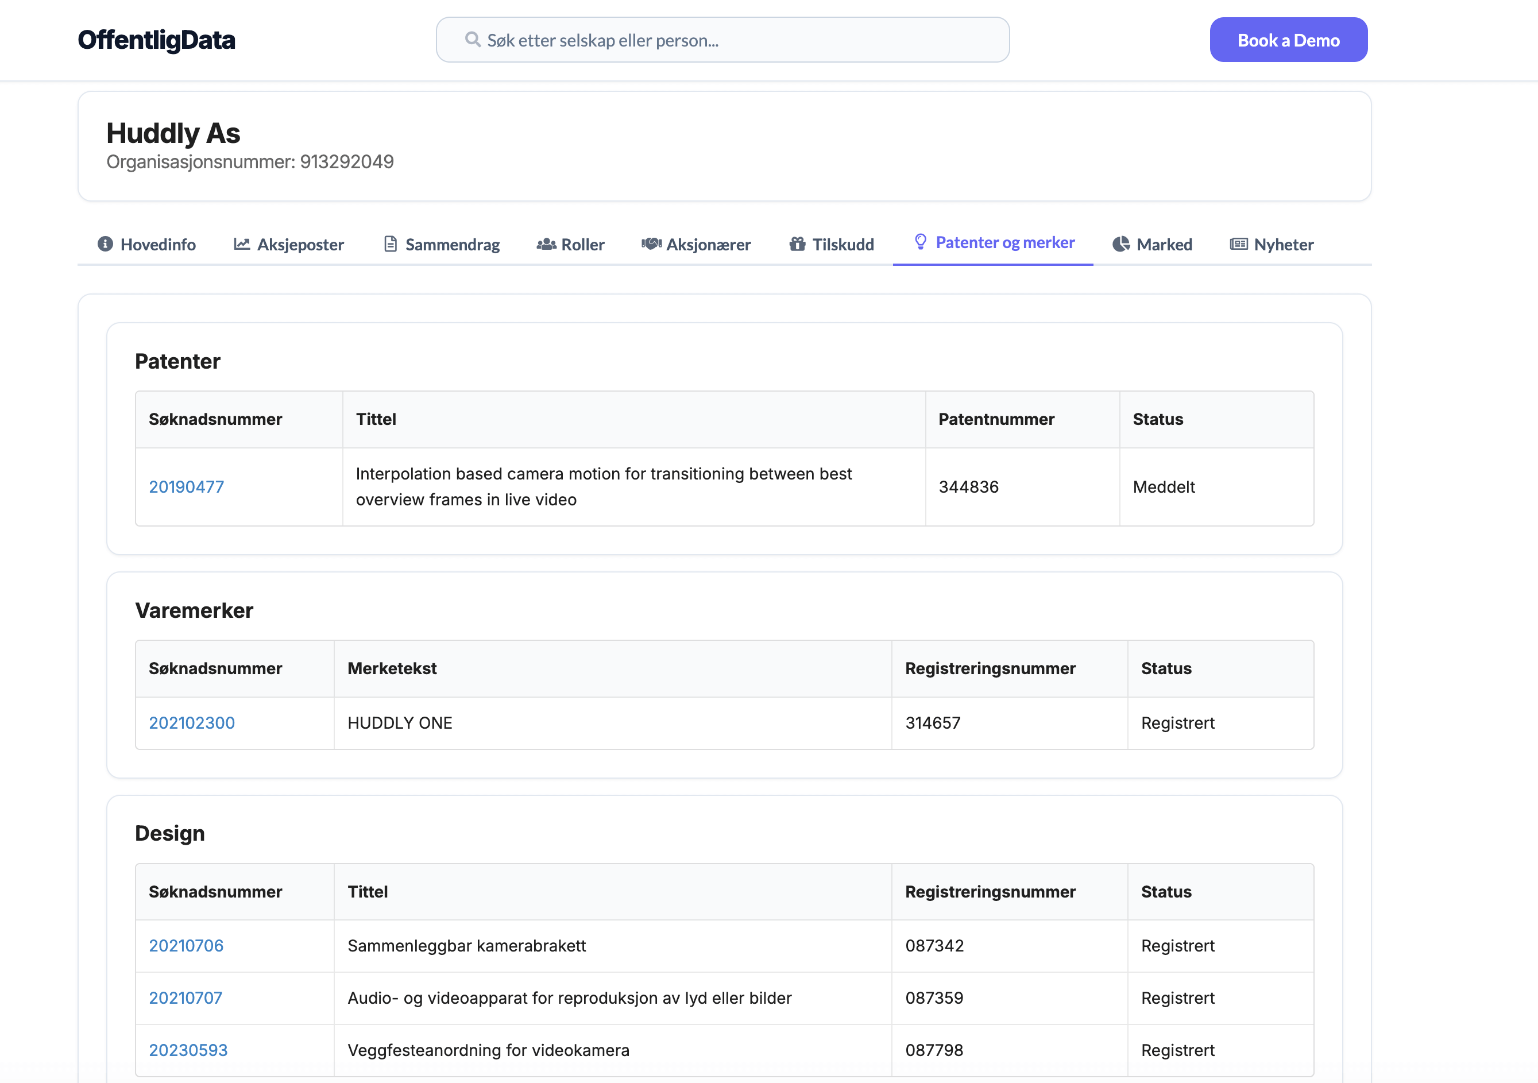Click the Hovedinfo info circle icon
1538x1083 pixels.
point(105,244)
